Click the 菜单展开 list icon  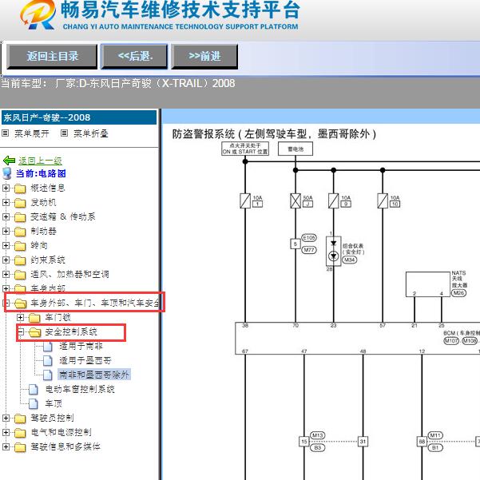pyautogui.click(x=6, y=133)
